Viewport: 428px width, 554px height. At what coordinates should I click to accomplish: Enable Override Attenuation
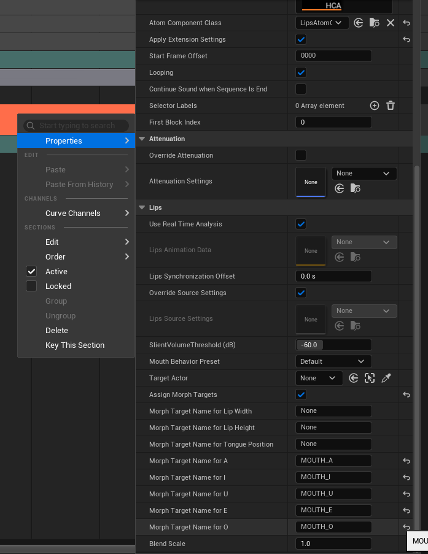[301, 155]
